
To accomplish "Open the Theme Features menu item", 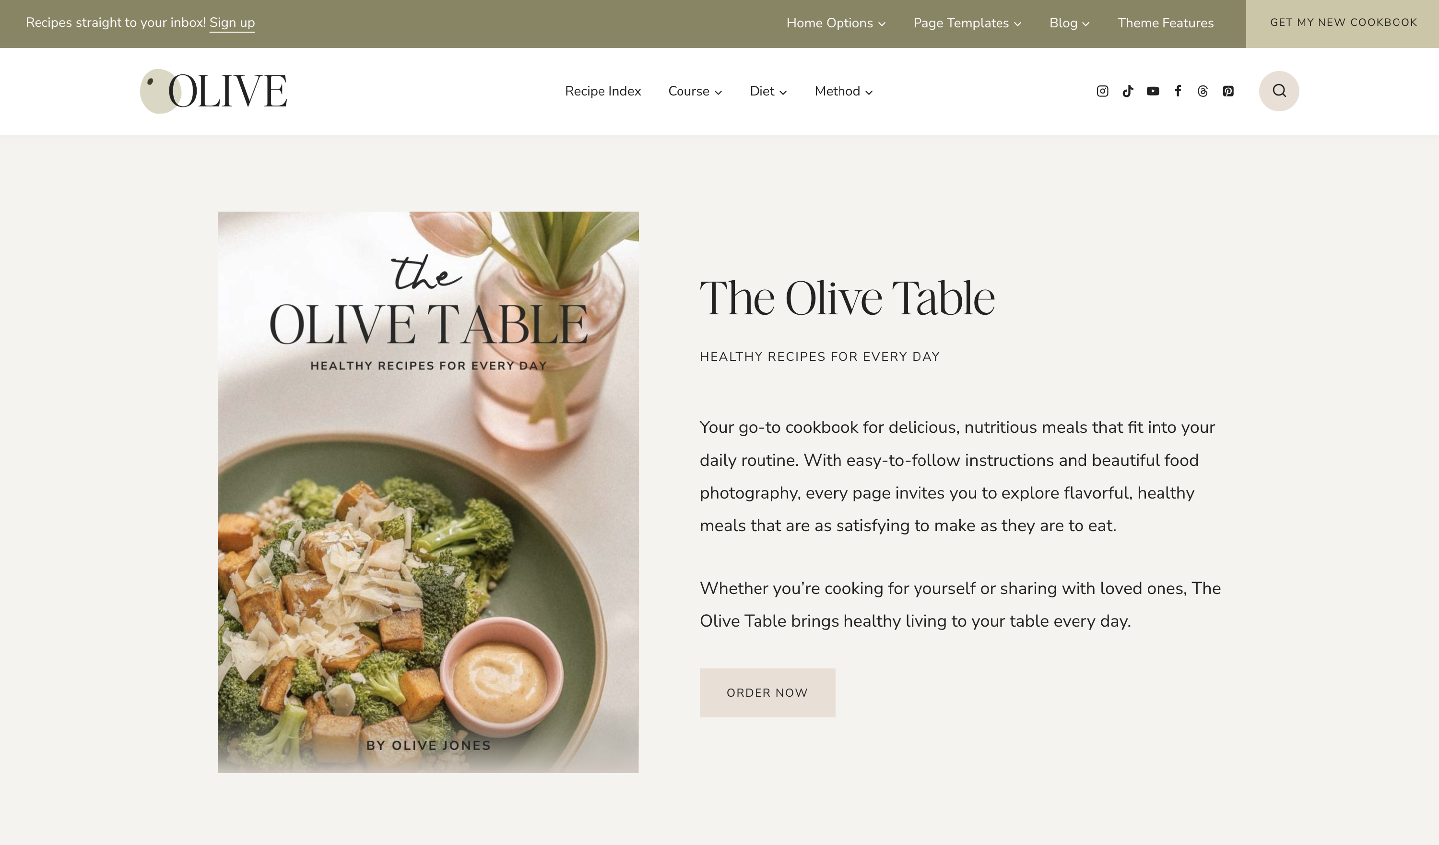I will click(x=1166, y=23).
